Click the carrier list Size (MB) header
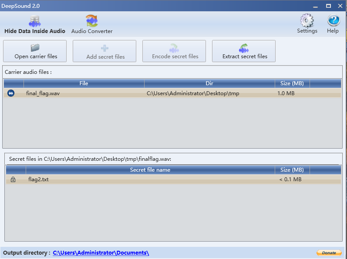This screenshot has width=347, height=259. pos(292,83)
